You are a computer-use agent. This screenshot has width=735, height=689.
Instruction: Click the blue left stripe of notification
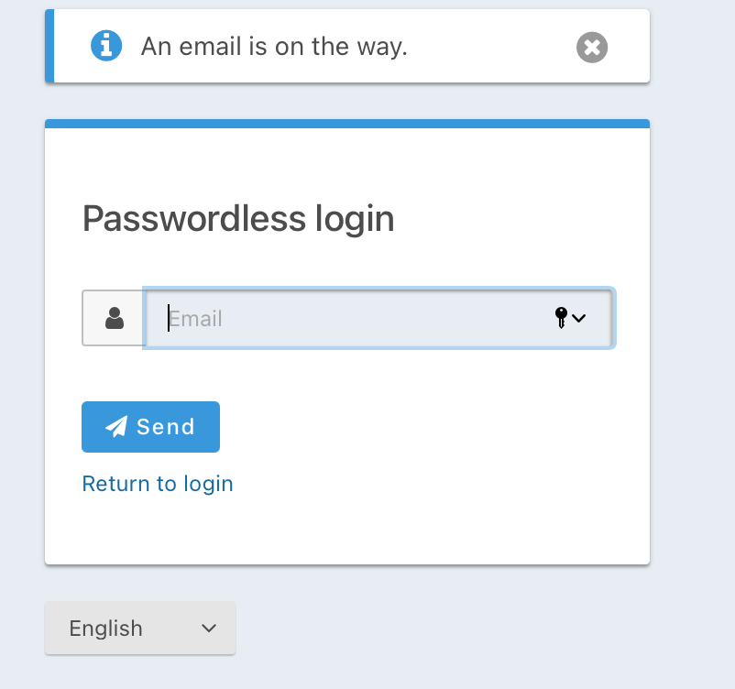(49, 46)
